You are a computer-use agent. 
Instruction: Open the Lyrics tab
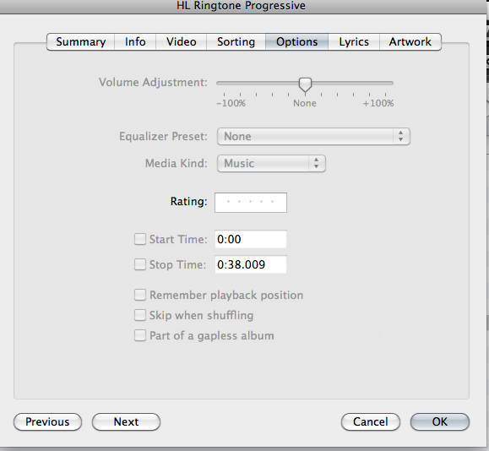(354, 41)
